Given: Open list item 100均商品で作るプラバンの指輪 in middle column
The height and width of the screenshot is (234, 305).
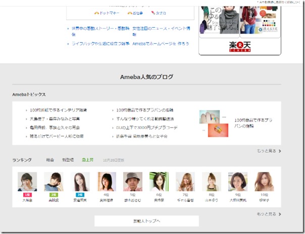Looking at the screenshot, I should 145,110.
